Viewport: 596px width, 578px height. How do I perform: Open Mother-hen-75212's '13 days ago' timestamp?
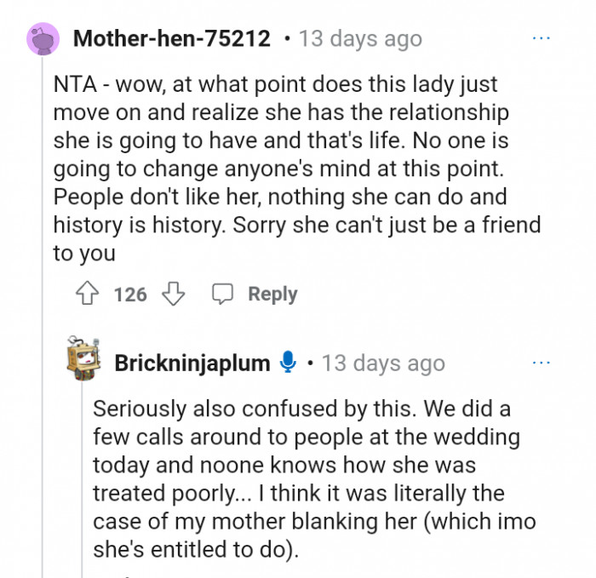[360, 39]
